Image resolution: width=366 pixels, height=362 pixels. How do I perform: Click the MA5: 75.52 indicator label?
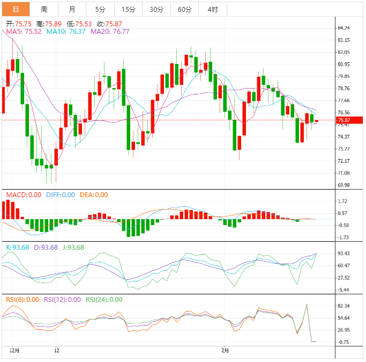coord(24,32)
